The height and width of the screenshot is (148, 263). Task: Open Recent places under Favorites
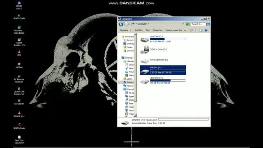click(129, 40)
